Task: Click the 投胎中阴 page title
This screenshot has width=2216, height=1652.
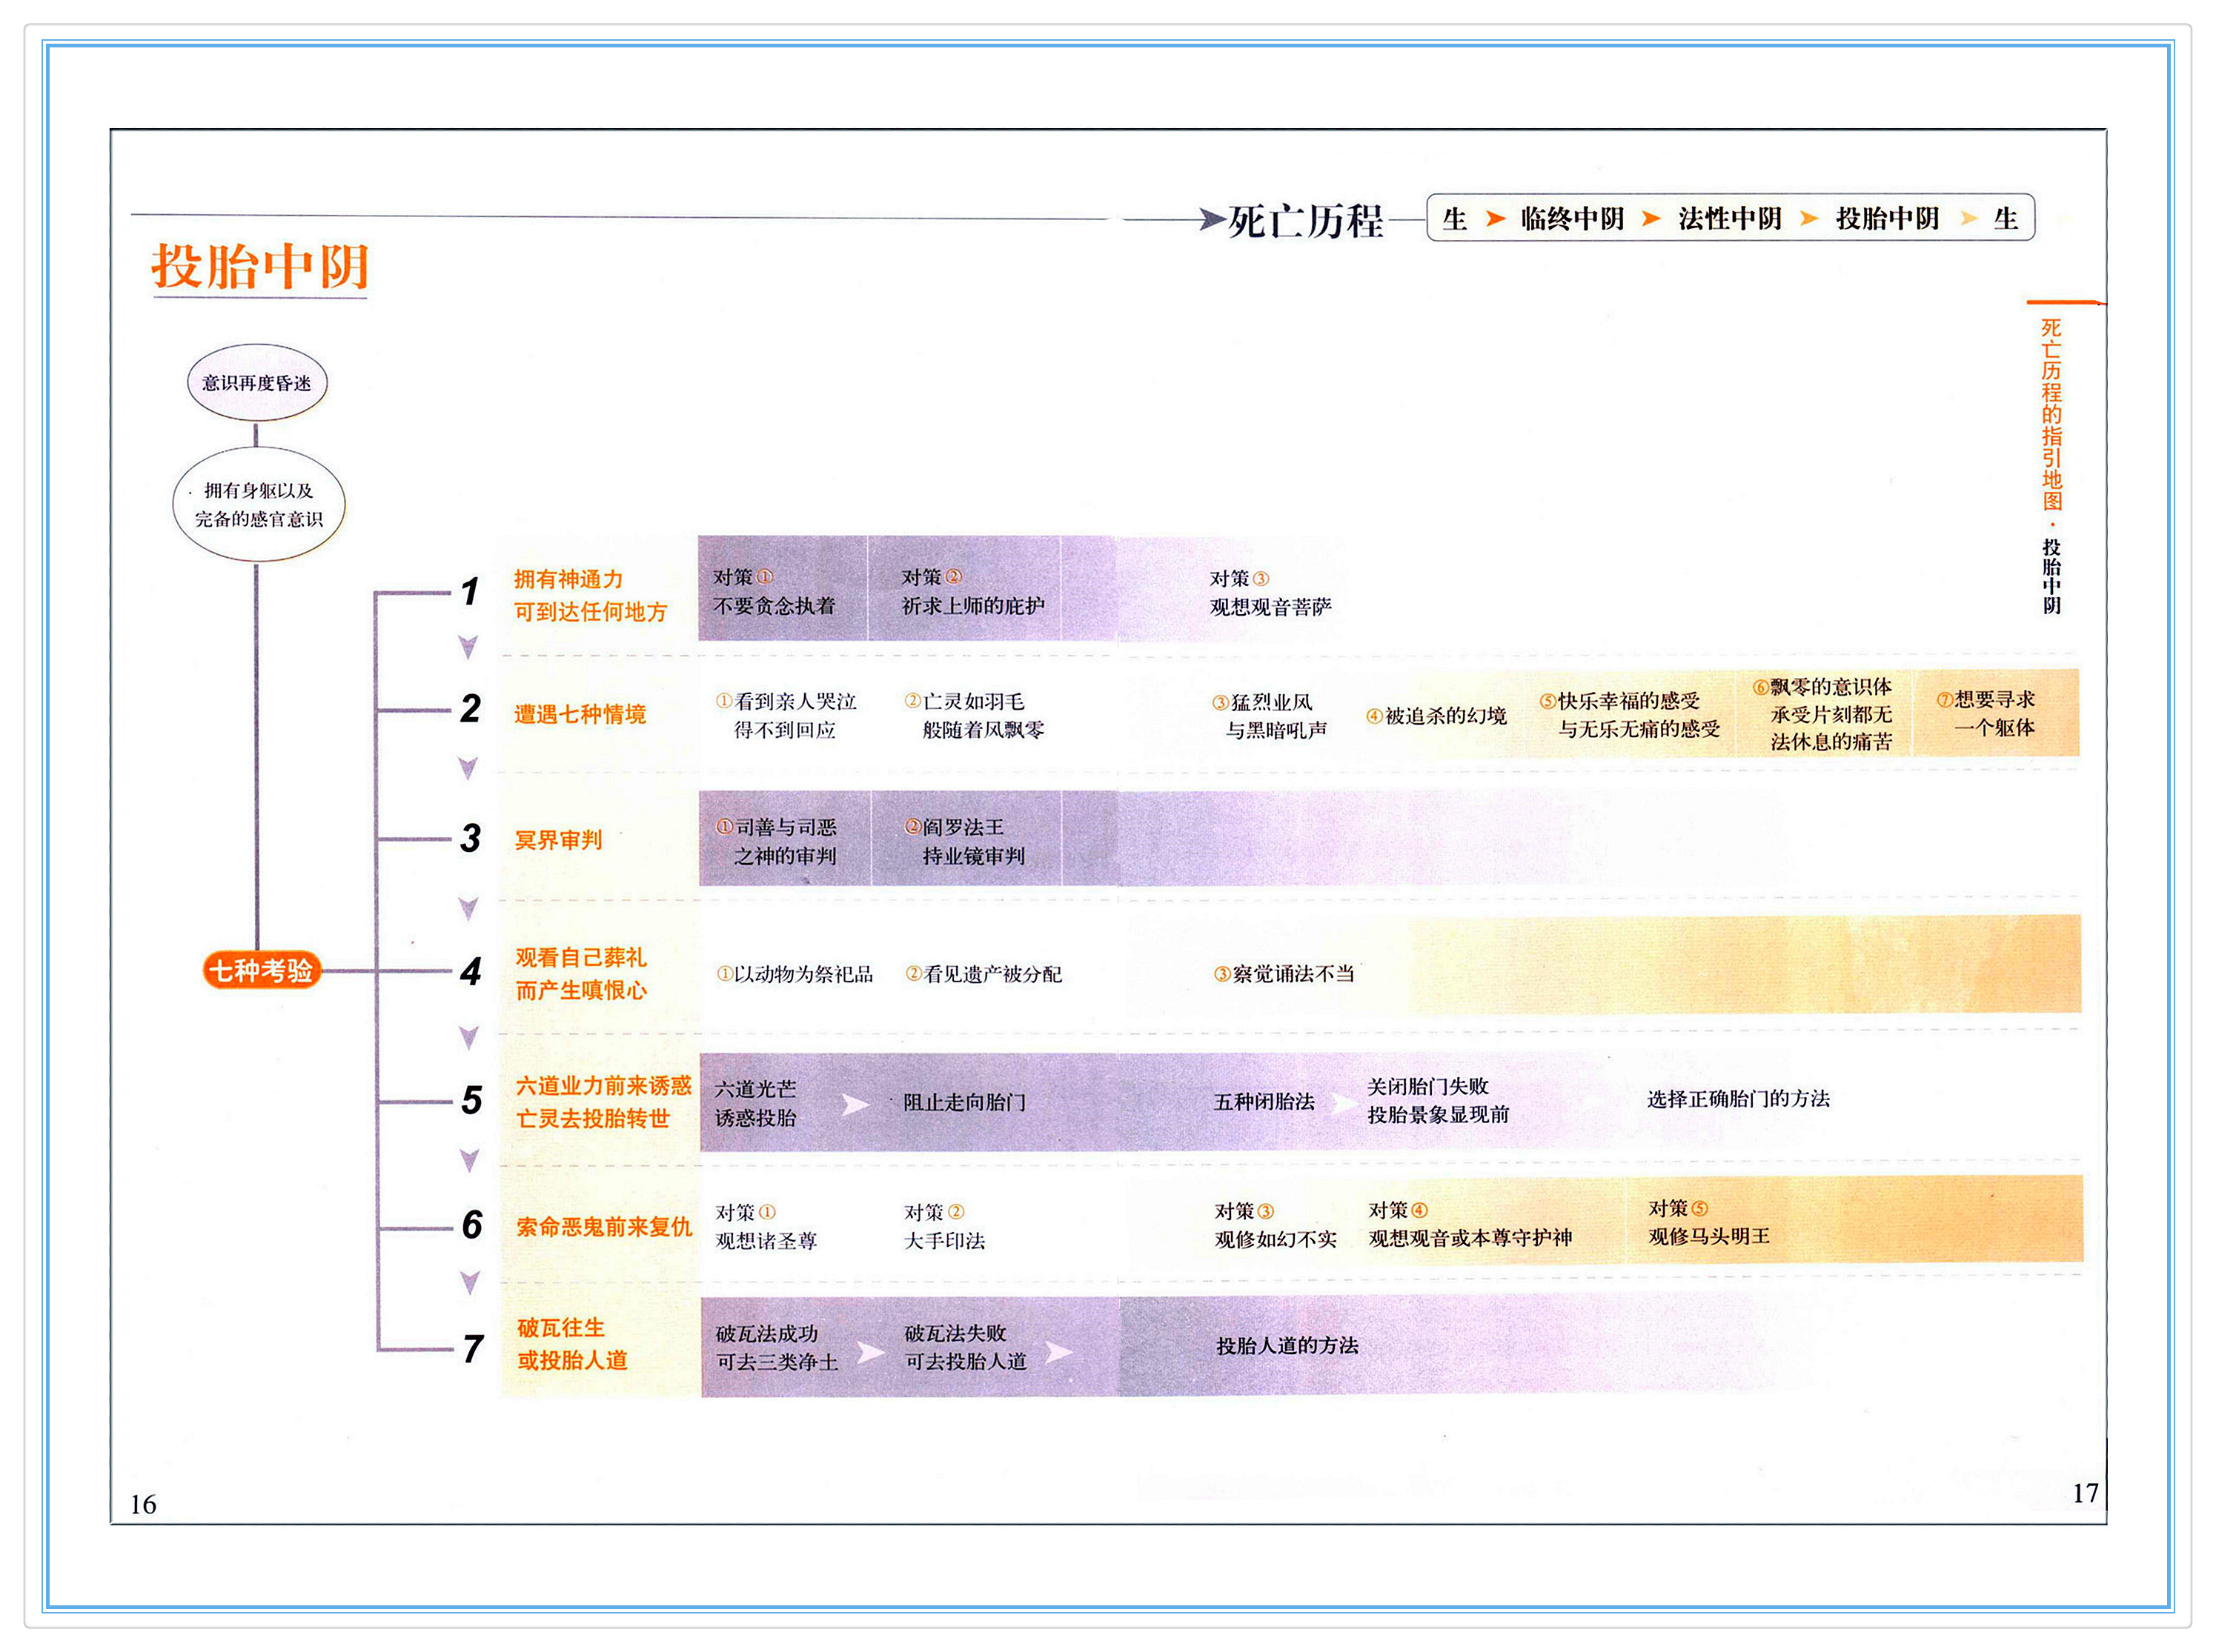Action: pyautogui.click(x=260, y=267)
